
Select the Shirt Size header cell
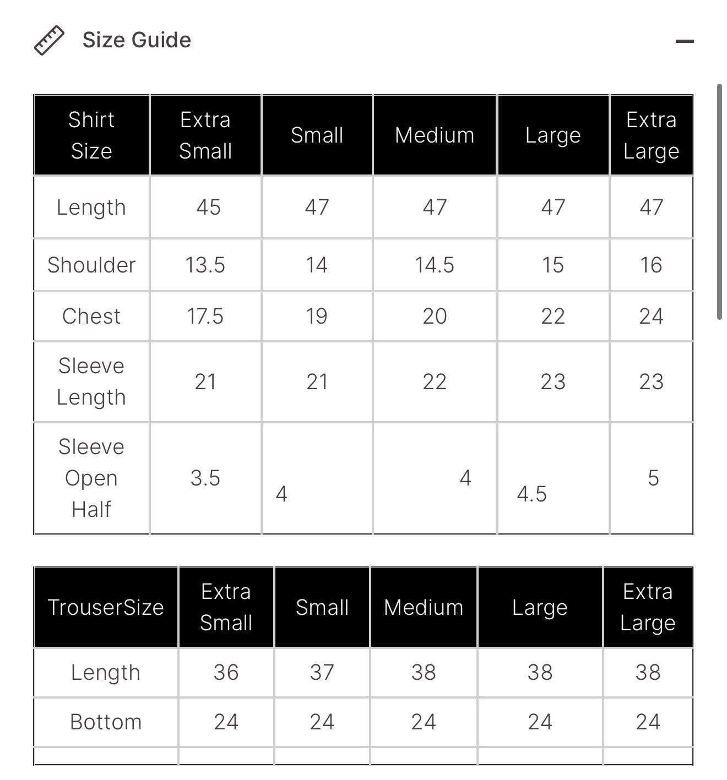91,135
